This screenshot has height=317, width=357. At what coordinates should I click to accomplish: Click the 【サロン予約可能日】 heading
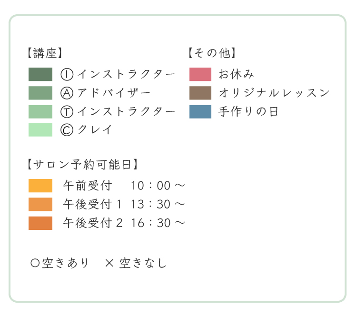(83, 164)
